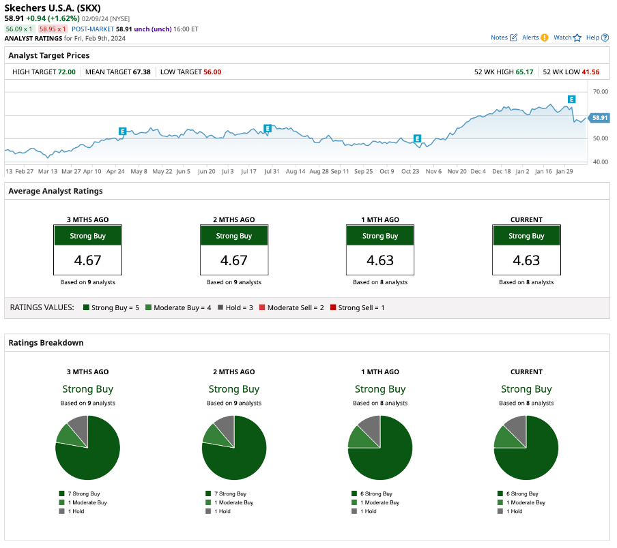Click the earnings E marker near Oct 23
The width and height of the screenshot is (617, 548).
coord(418,138)
